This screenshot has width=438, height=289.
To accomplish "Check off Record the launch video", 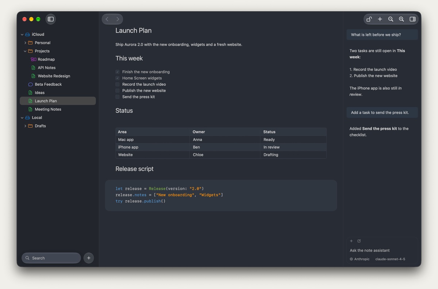I will point(118,84).
